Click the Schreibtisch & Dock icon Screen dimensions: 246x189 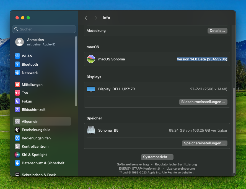tap(17, 174)
